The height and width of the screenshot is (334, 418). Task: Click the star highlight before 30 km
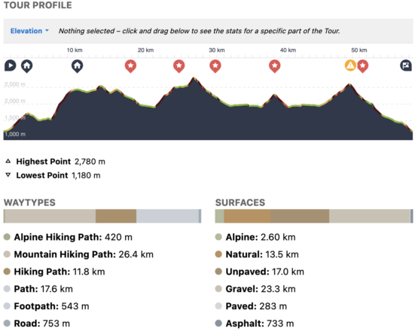[x=179, y=66]
